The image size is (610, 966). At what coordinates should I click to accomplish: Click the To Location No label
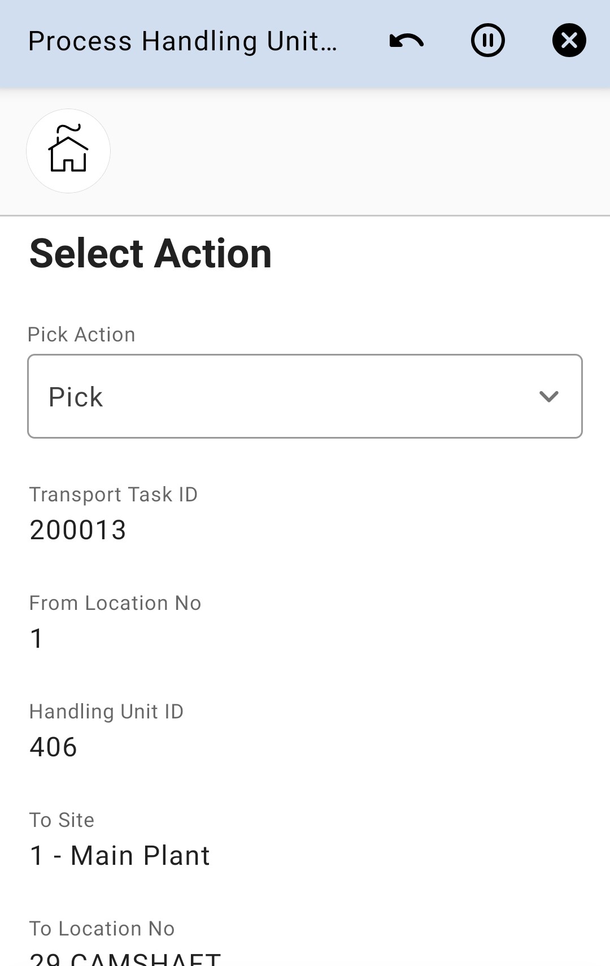click(102, 929)
